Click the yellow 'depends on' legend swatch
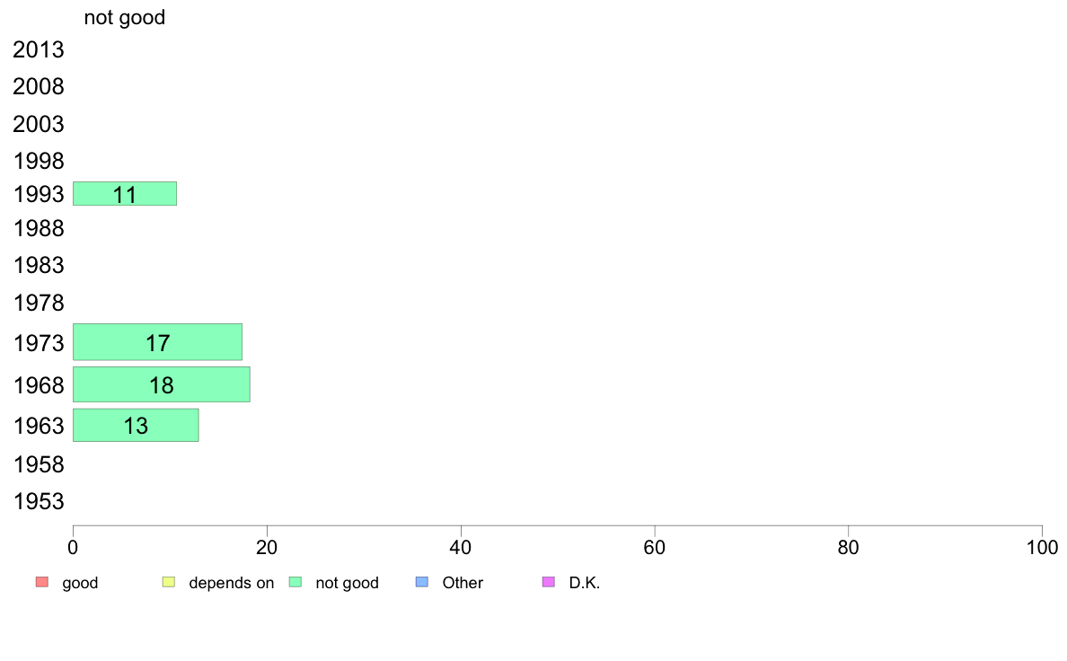The height and width of the screenshot is (661, 1067). (169, 582)
